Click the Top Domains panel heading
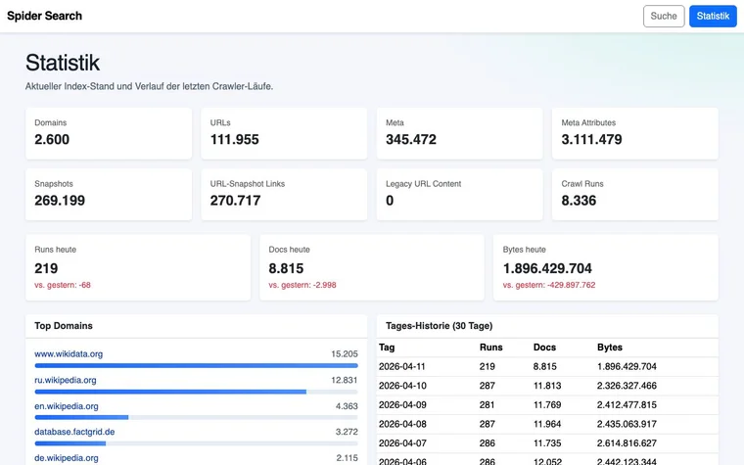The height and width of the screenshot is (465, 744). [64, 326]
